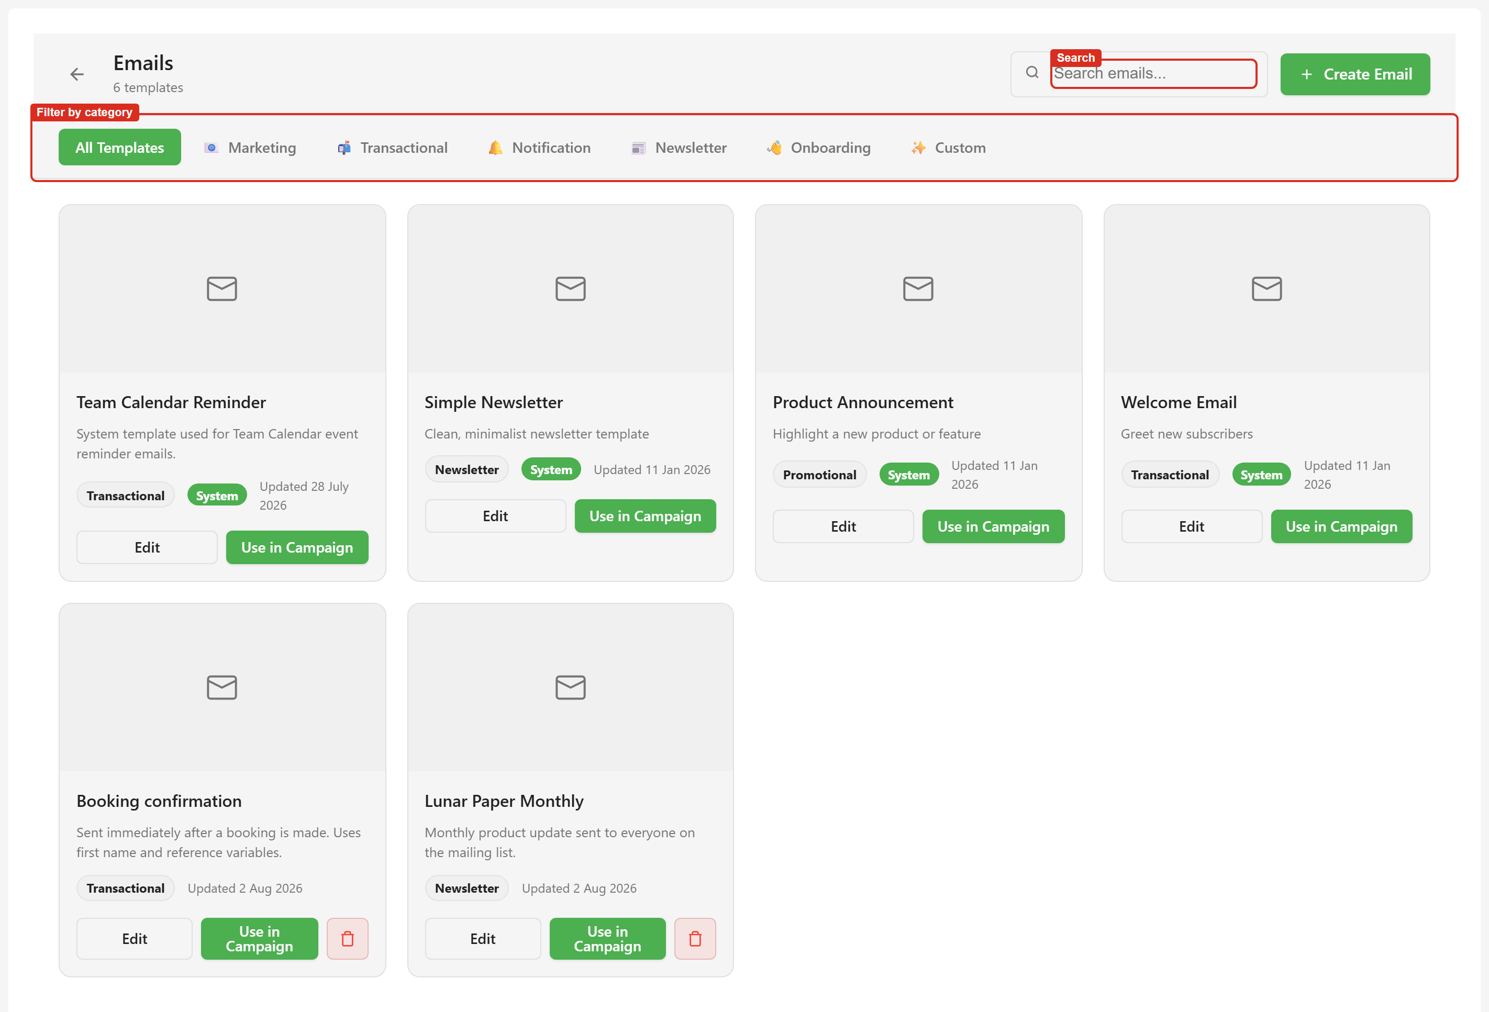This screenshot has width=1489, height=1012.
Task: Click 'Clean, minimalist newsletter template' description
Action: [536, 434]
